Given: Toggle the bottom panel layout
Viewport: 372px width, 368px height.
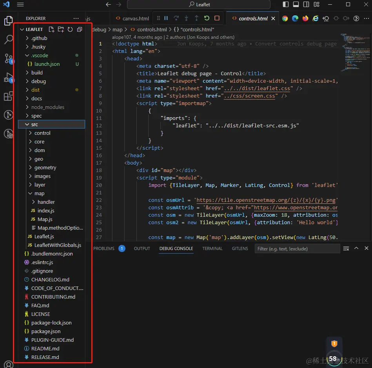Looking at the screenshot, I should point(296,5).
